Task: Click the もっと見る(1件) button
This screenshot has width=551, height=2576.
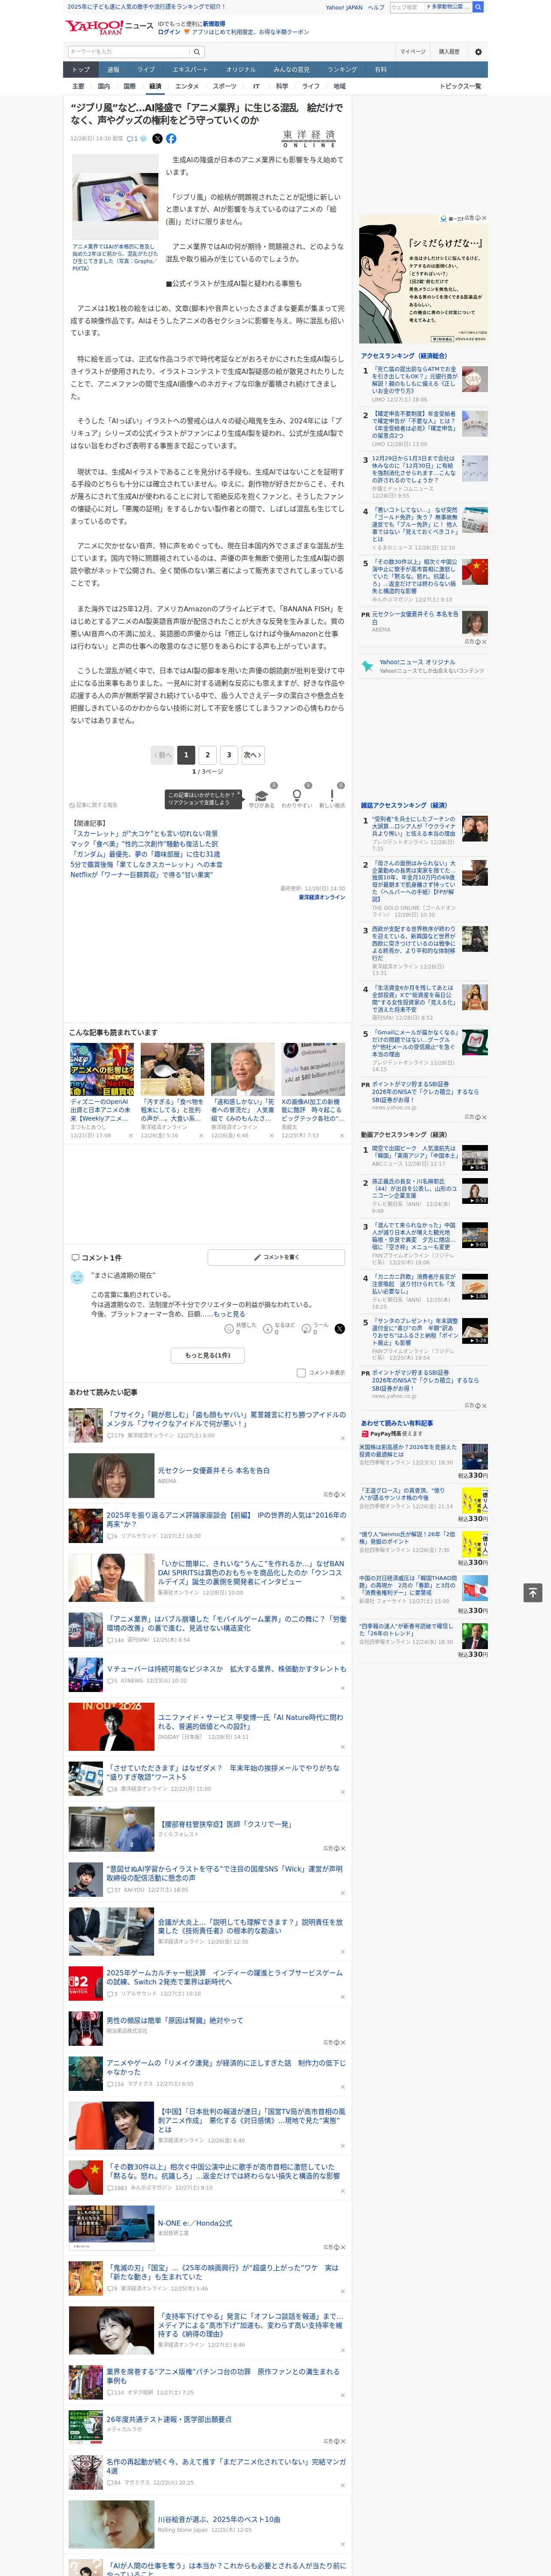Action: (208, 1355)
